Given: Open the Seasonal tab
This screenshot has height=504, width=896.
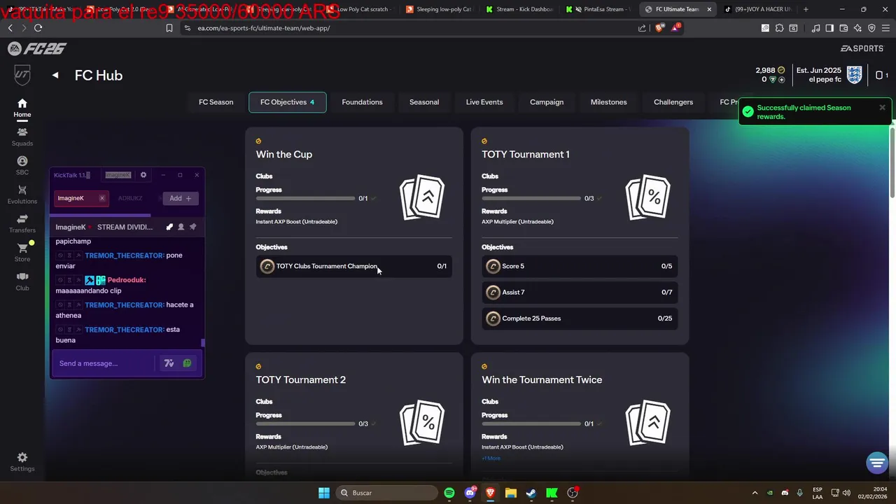Looking at the screenshot, I should point(424,102).
